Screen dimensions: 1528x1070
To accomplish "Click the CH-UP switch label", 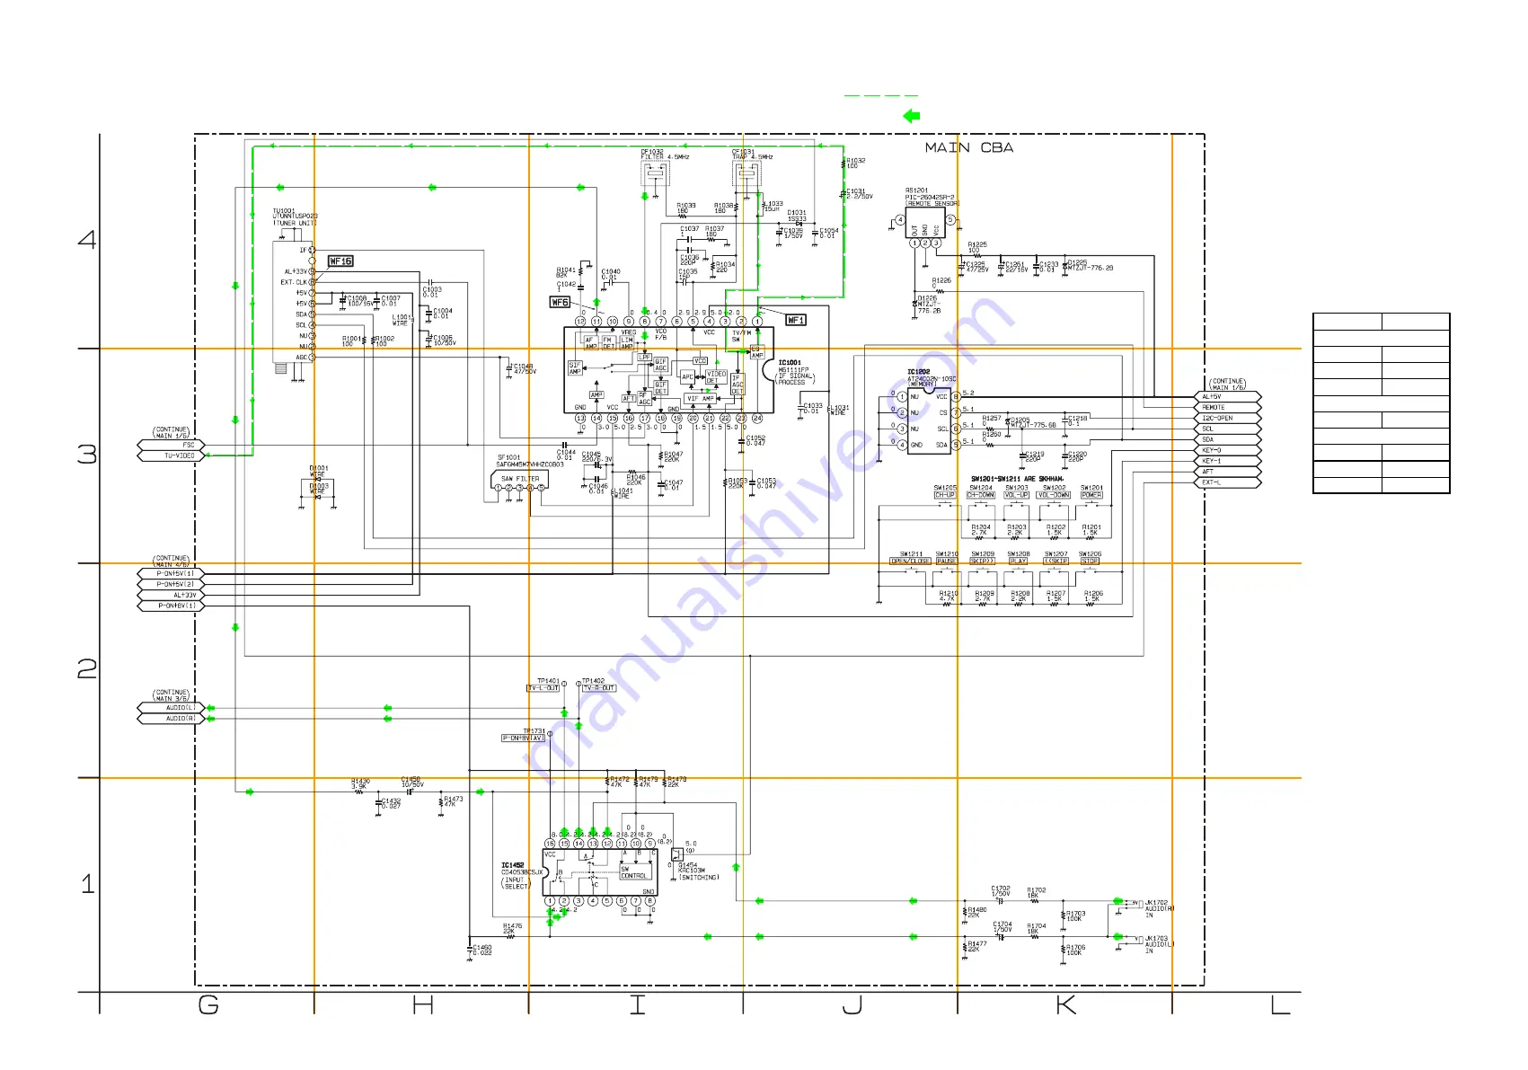I will click(945, 495).
